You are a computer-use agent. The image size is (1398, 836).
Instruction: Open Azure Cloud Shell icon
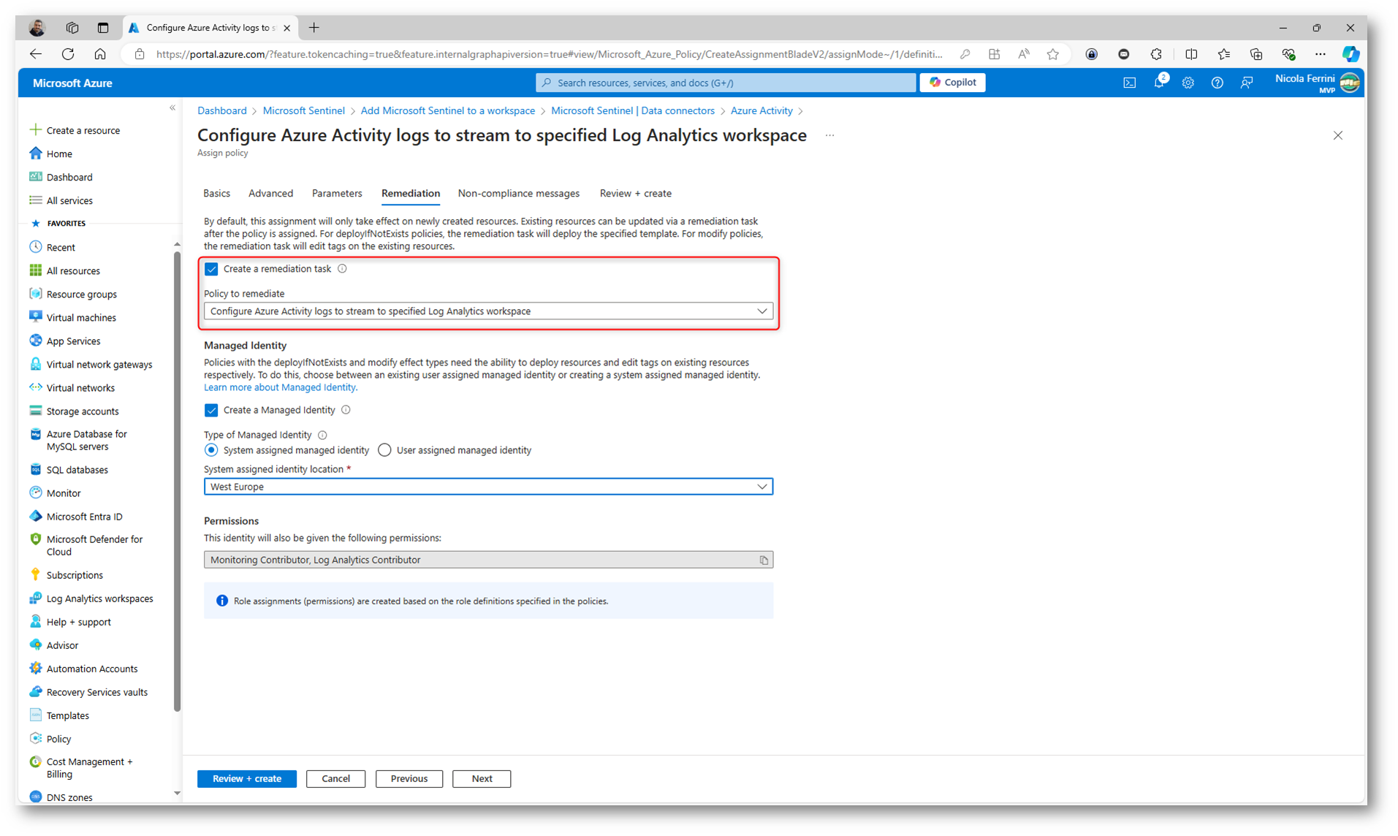(x=1129, y=83)
